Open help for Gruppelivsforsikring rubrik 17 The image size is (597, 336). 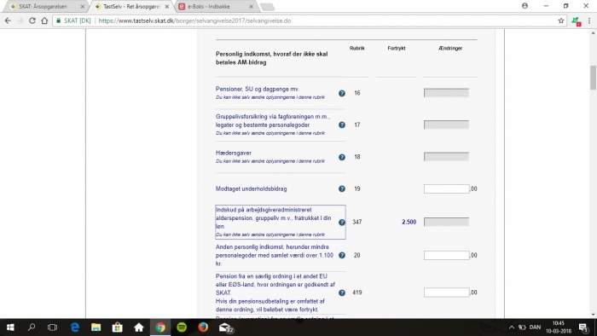click(x=342, y=125)
